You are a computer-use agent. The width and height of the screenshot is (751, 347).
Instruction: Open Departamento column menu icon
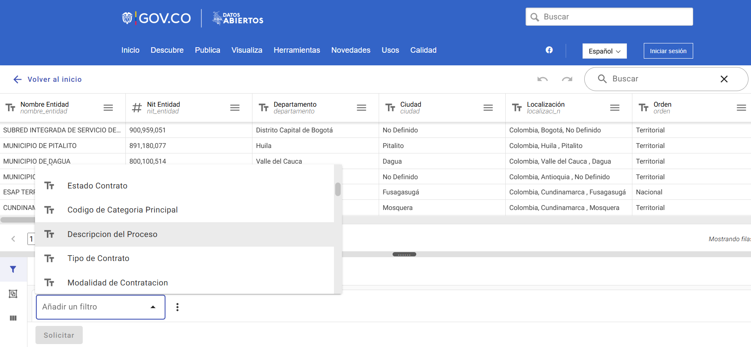click(361, 108)
